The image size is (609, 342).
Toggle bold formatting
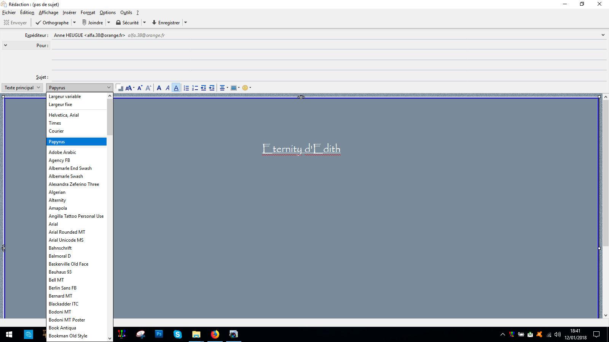(159, 88)
